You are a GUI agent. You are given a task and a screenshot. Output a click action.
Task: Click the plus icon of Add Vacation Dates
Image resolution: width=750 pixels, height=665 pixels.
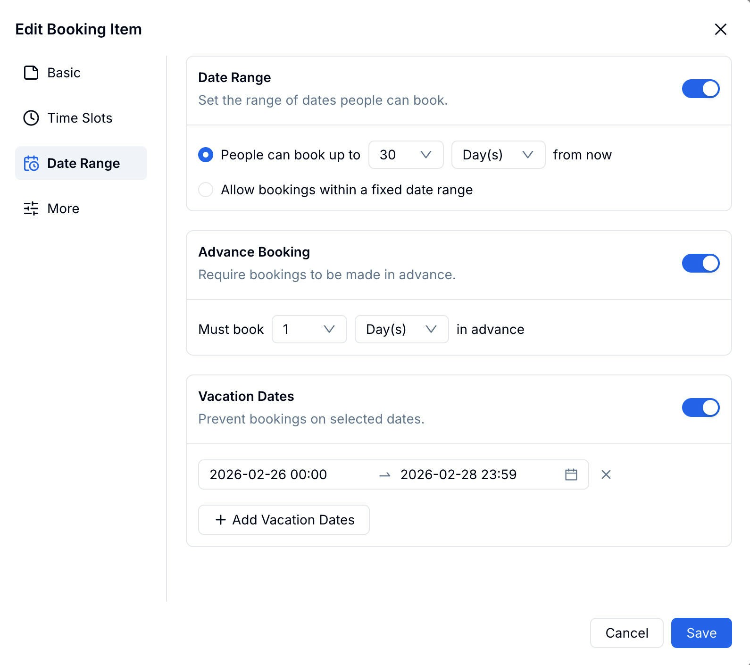220,520
